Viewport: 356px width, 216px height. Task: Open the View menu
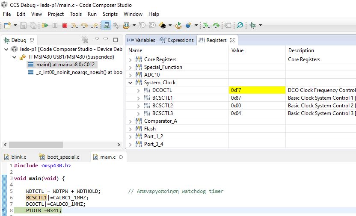pyautogui.click(x=36, y=14)
